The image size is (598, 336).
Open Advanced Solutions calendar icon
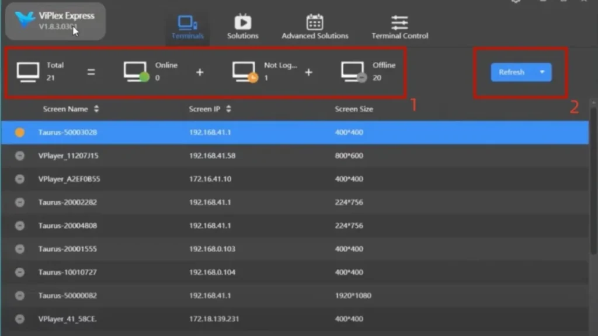point(315,22)
